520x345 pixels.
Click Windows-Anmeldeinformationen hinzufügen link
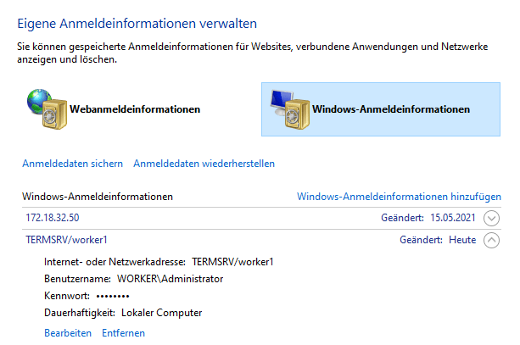(x=399, y=196)
